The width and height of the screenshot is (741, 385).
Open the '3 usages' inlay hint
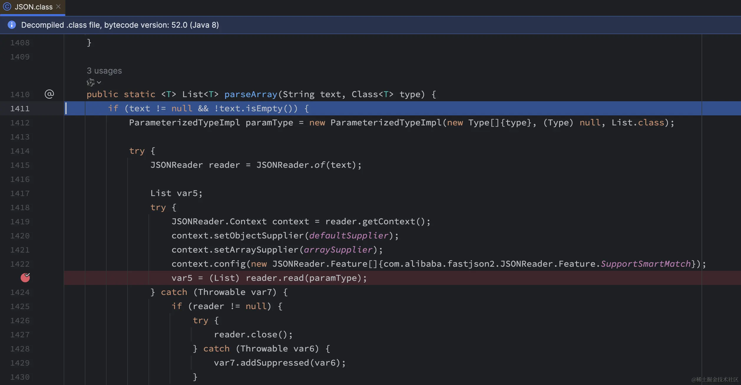pos(104,71)
